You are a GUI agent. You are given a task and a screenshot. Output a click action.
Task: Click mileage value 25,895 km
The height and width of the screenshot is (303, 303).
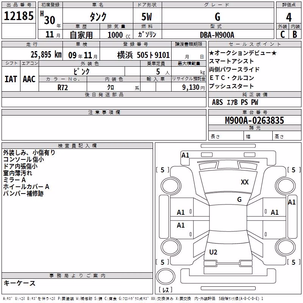point(46,55)
